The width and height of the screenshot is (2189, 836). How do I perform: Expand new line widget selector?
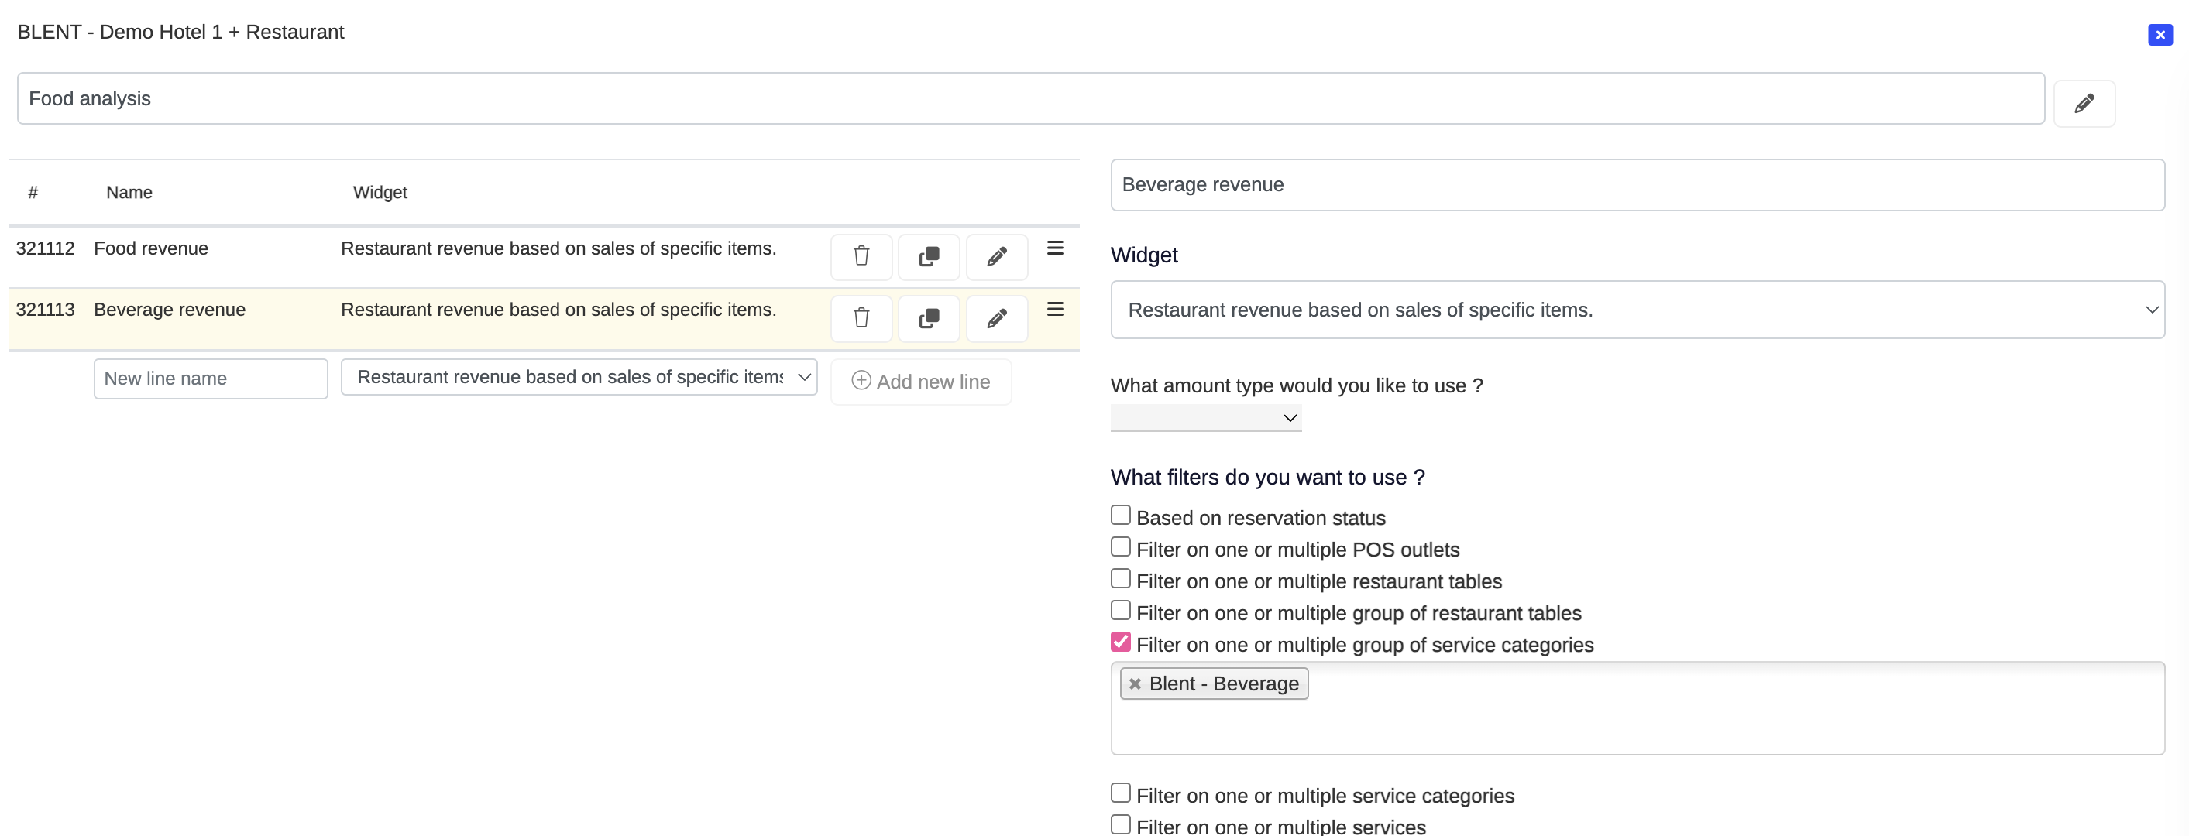pyautogui.click(x=578, y=377)
